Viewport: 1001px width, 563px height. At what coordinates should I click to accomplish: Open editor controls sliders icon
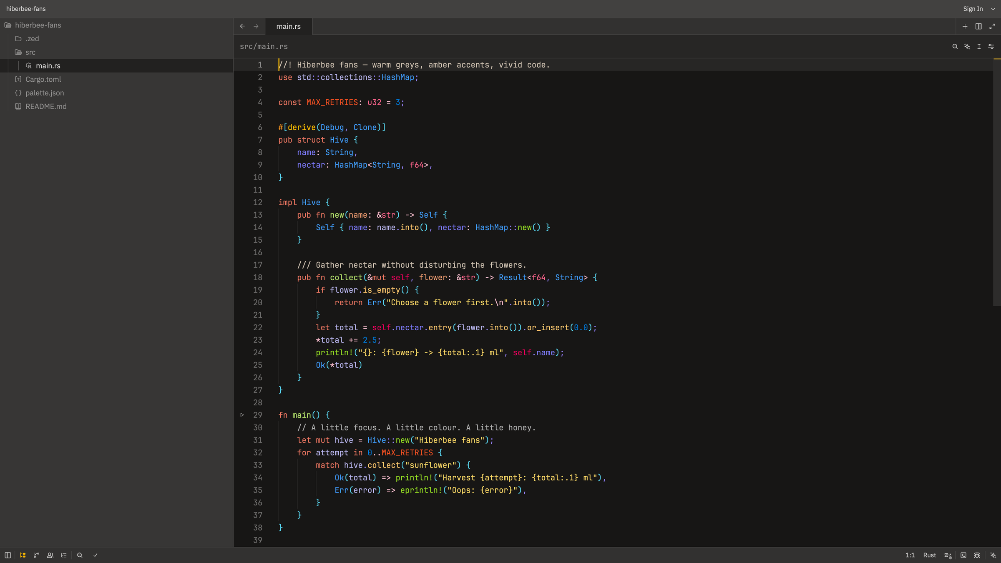click(991, 46)
